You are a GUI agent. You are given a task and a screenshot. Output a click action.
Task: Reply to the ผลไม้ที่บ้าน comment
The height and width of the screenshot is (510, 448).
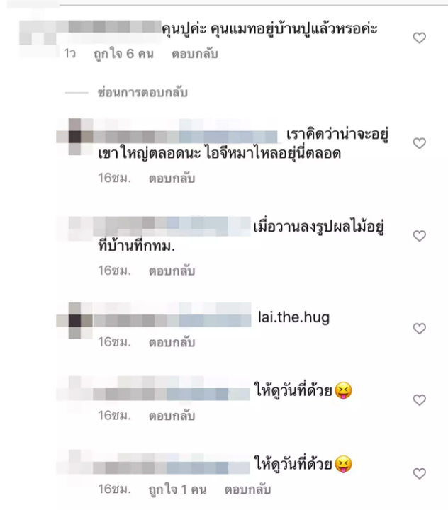[172, 271]
